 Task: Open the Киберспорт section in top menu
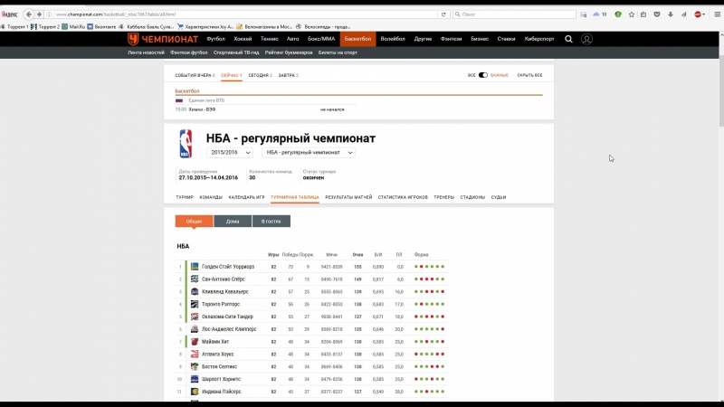538,39
